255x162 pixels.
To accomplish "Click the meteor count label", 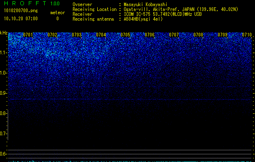I will tap(58, 13).
